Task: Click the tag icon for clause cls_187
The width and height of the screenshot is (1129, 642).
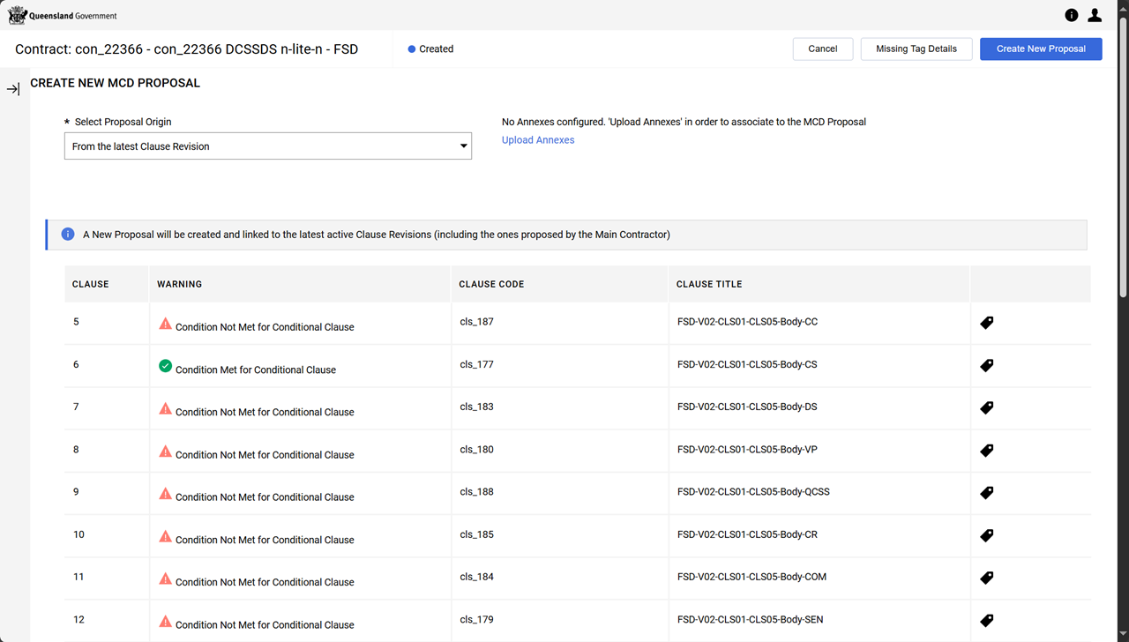Action: tap(987, 323)
